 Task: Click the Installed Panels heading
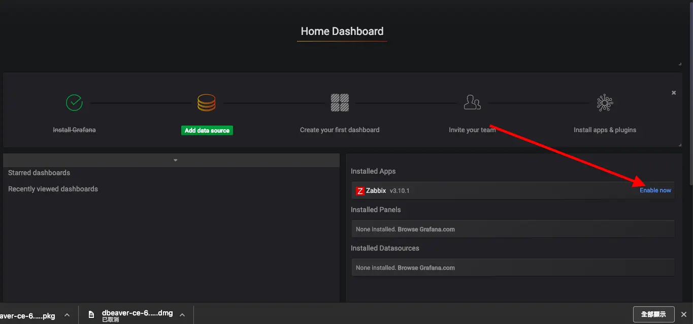(376, 210)
